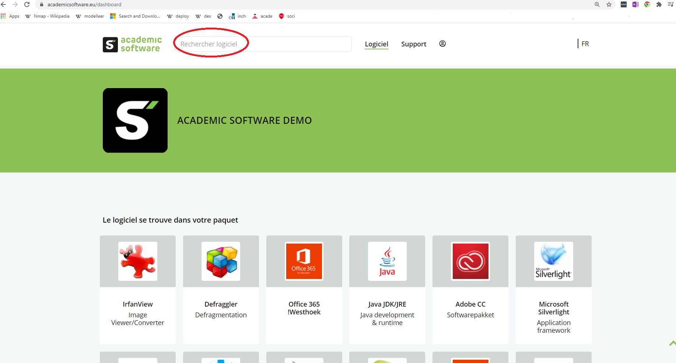
Task: Open the Support menu item
Action: [x=414, y=44]
